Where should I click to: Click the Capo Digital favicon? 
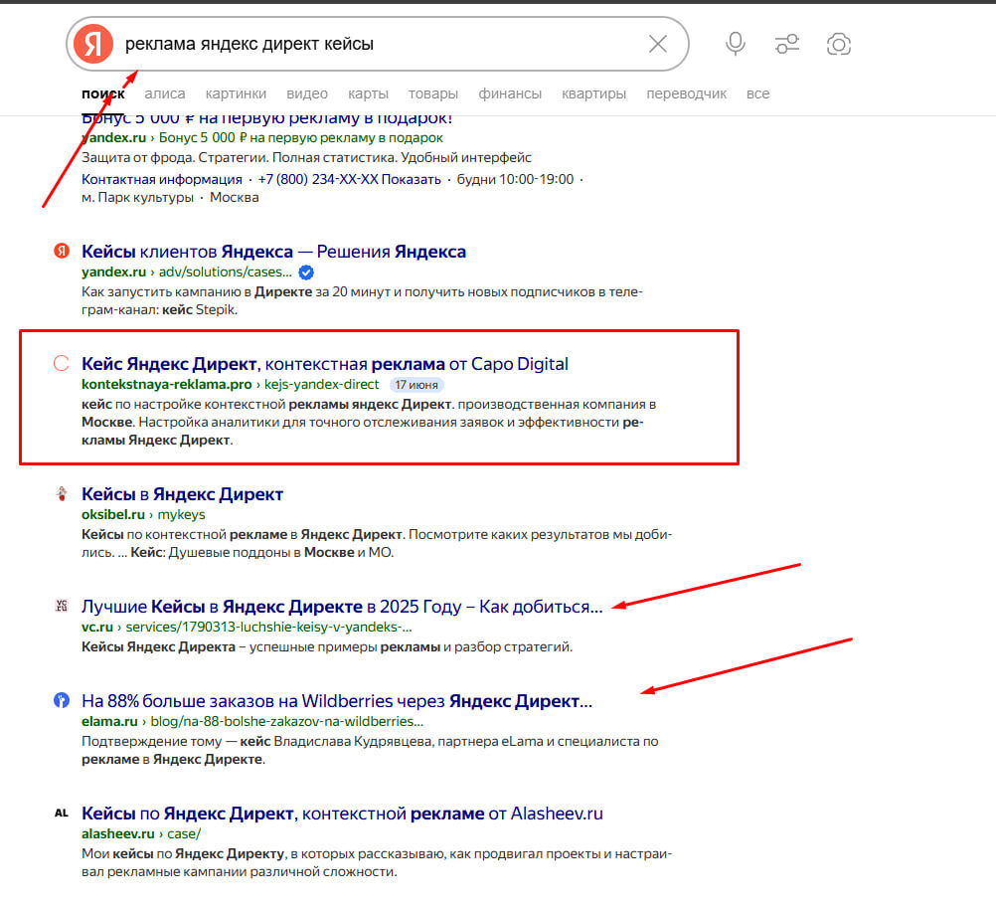(x=61, y=363)
